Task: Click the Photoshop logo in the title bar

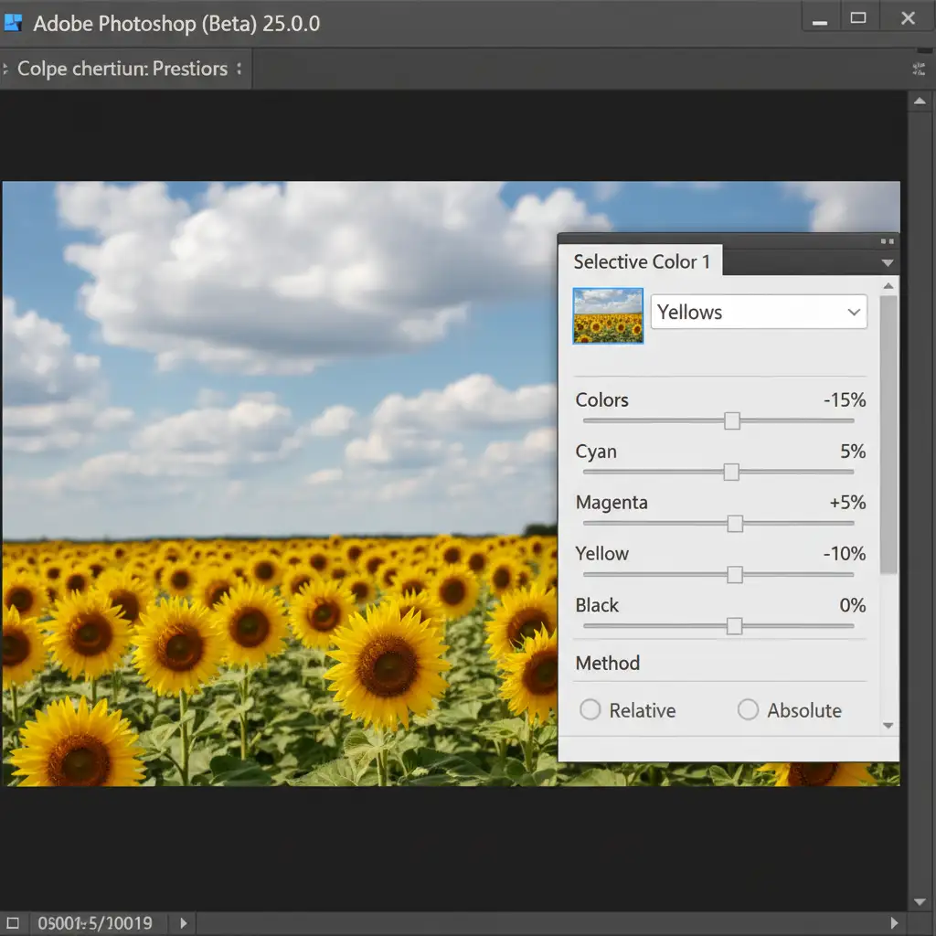Action: click(14, 23)
